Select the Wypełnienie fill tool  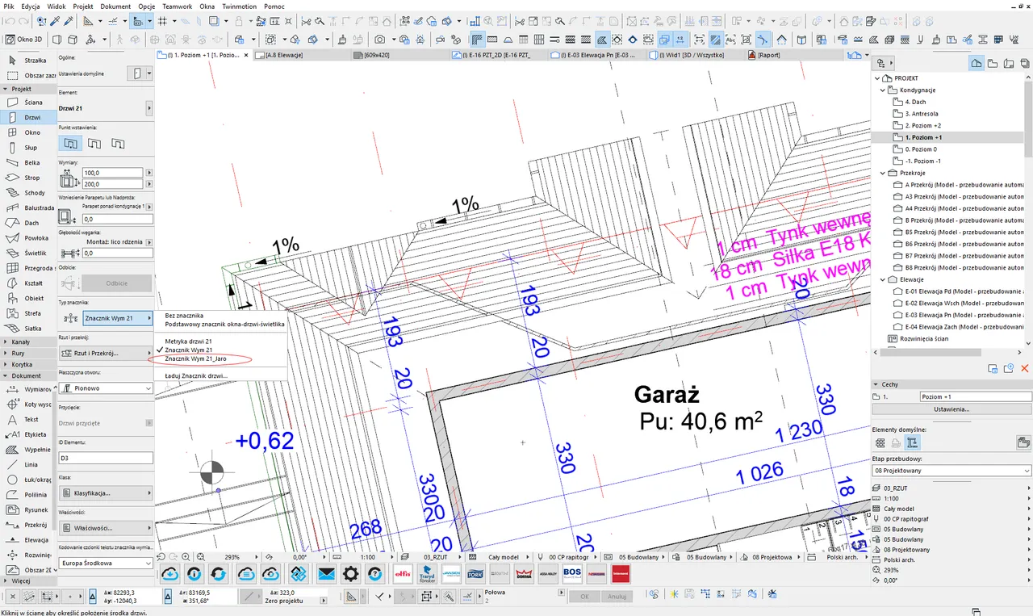[x=28, y=450]
